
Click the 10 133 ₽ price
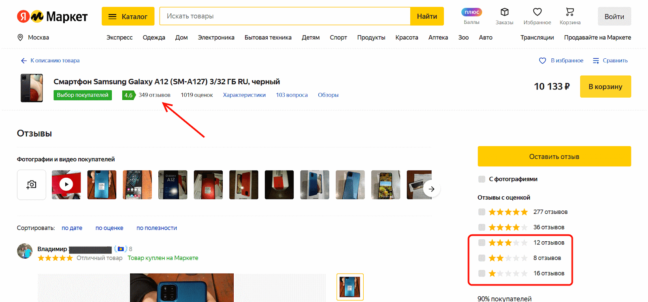552,87
